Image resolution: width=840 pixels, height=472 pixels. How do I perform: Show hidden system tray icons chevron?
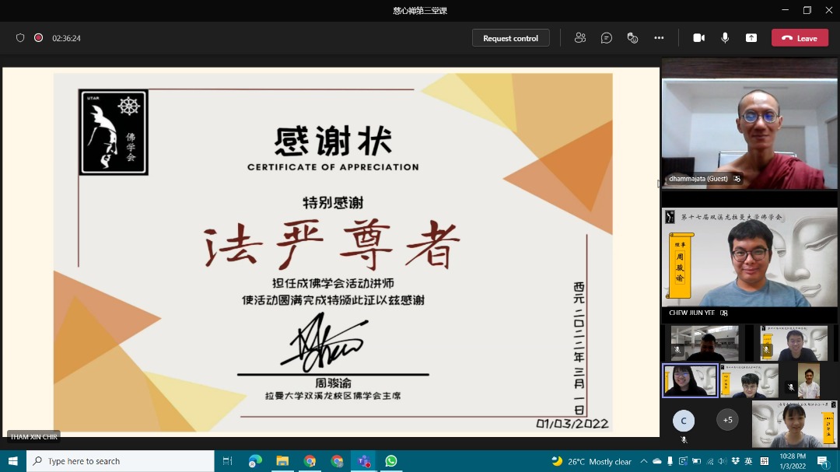[644, 461]
